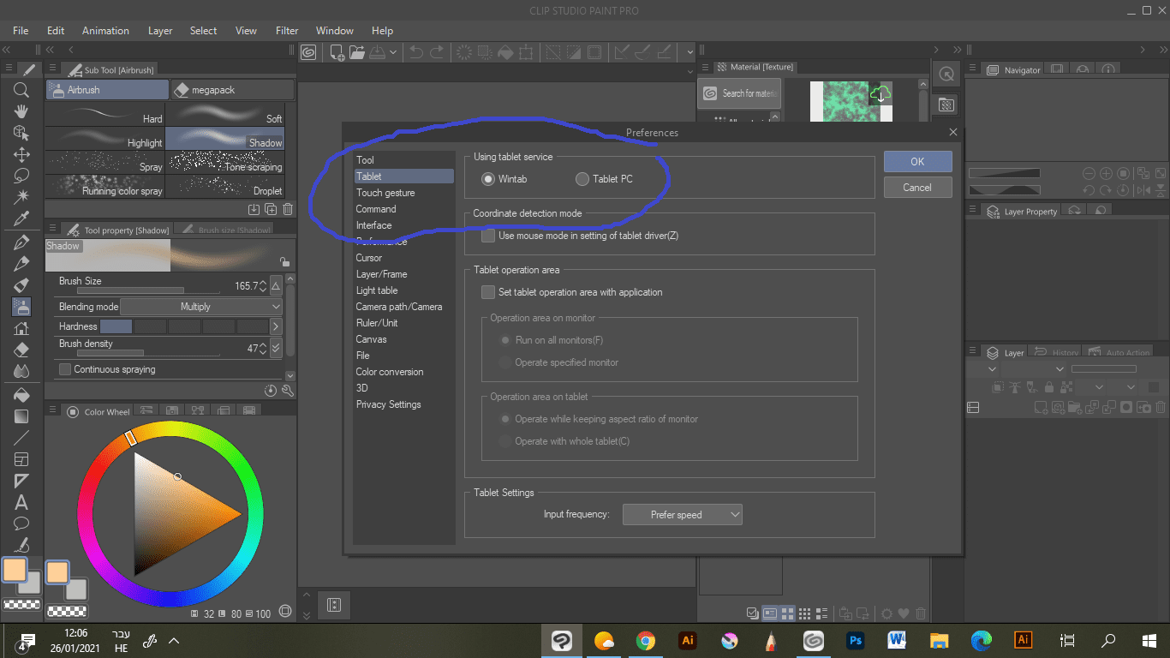Select the Tablet PC radio button
Image resolution: width=1170 pixels, height=658 pixels.
click(582, 179)
